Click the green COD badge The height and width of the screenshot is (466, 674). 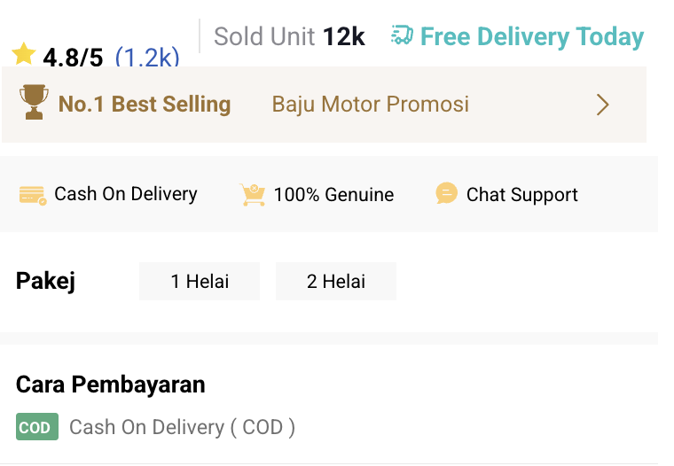pyautogui.click(x=36, y=427)
